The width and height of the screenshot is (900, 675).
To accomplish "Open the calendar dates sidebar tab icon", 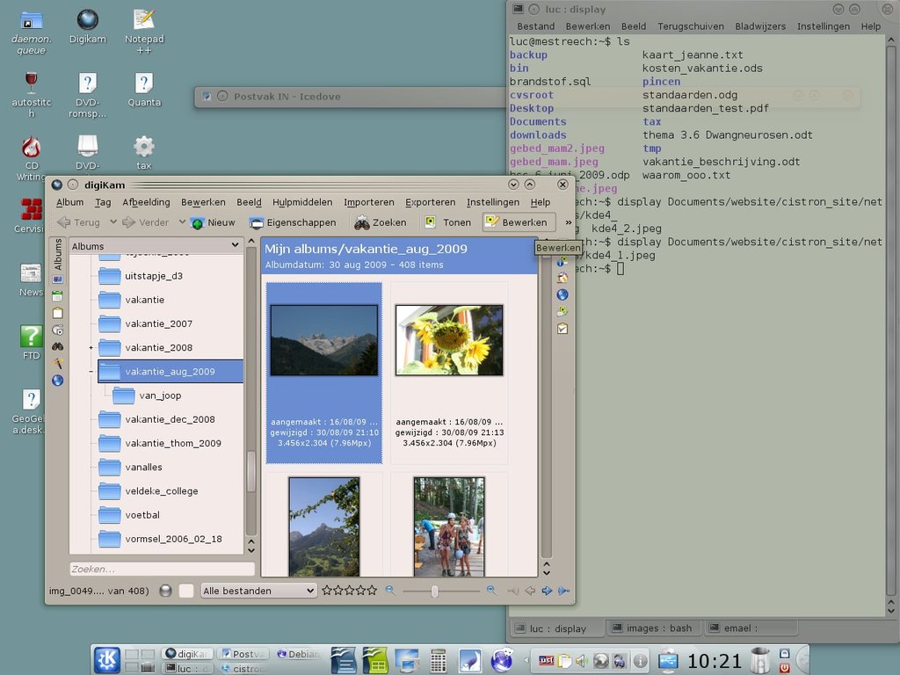I will point(57,296).
